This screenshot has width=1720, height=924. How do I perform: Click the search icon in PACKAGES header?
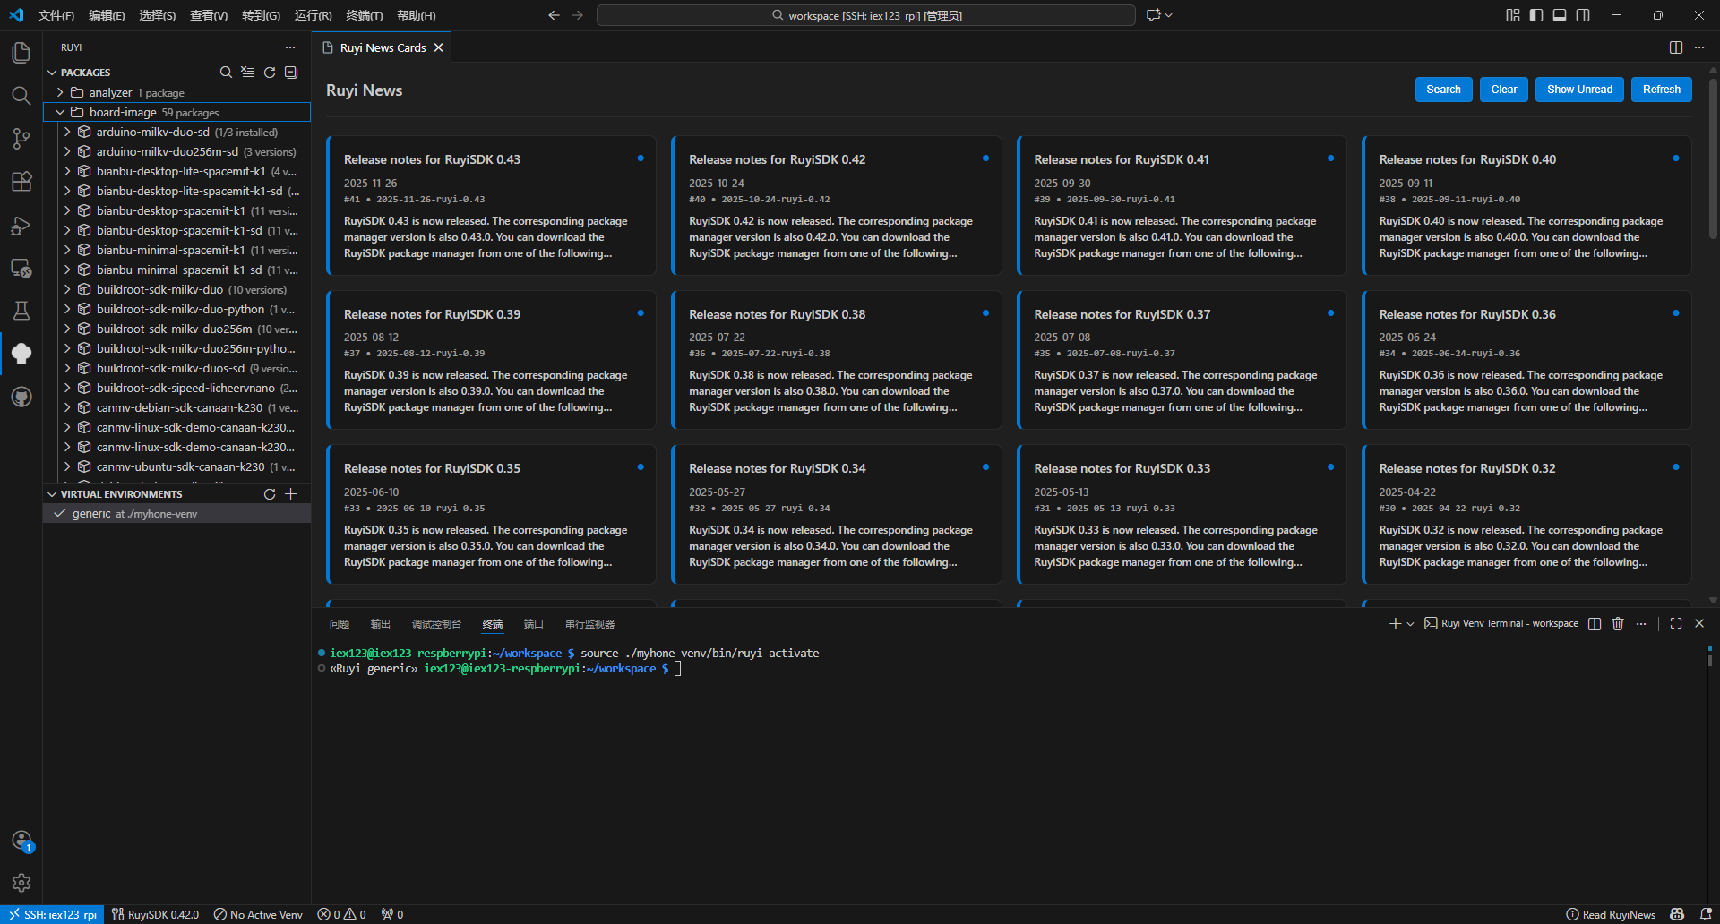click(226, 73)
